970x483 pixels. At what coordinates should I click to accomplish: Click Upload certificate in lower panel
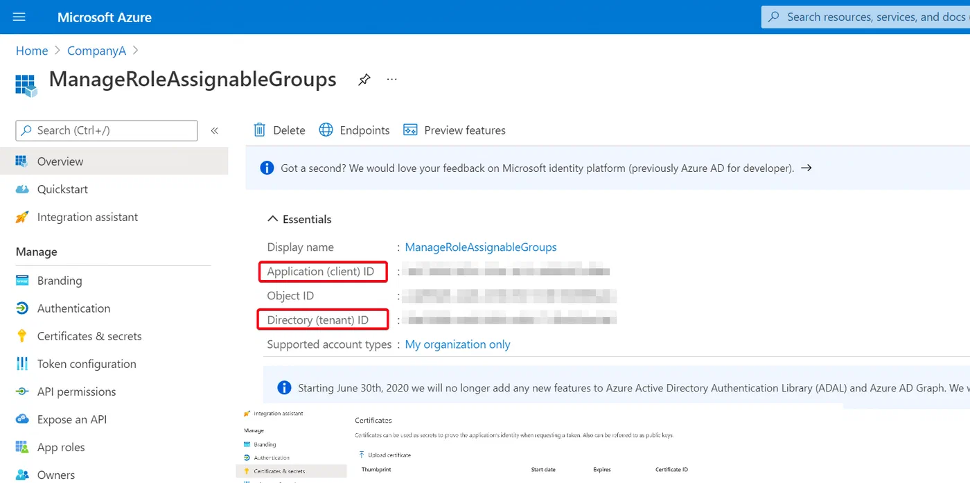[385, 455]
